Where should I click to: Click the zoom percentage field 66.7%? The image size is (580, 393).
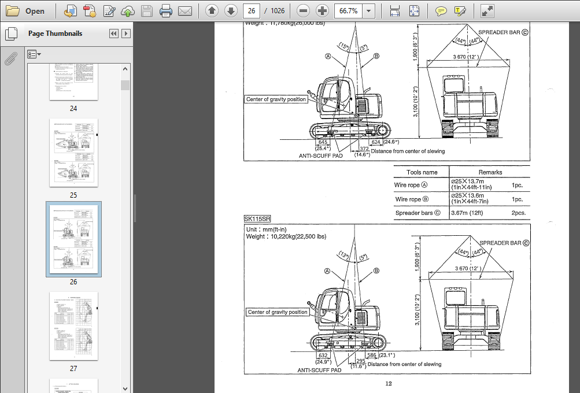(x=349, y=11)
